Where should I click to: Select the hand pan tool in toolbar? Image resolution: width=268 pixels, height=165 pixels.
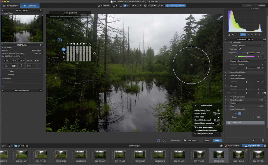(146, 5)
